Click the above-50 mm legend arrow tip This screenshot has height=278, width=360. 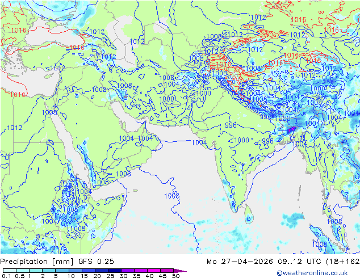pyautogui.click(x=180, y=271)
